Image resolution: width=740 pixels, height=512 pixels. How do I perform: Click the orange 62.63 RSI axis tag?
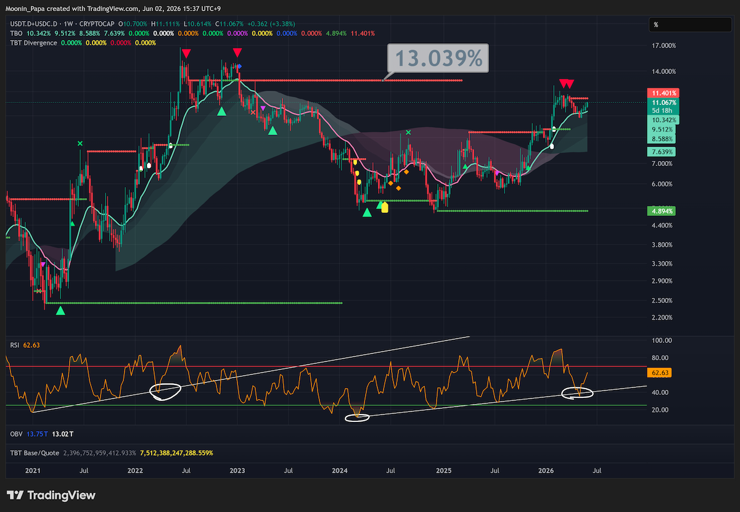tap(659, 373)
